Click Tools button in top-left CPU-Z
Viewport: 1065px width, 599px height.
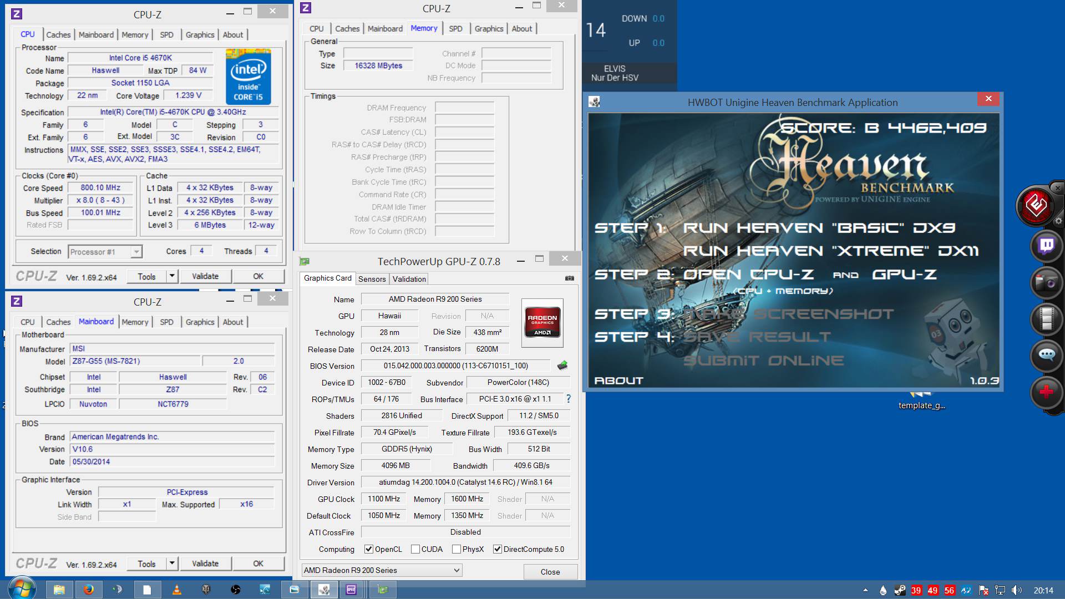pyautogui.click(x=146, y=276)
